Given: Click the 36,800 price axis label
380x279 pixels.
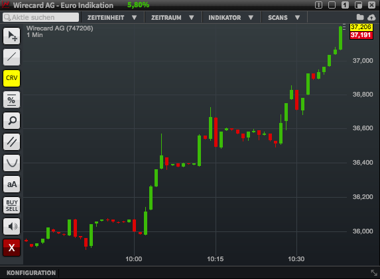Looking at the screenshot, I should pos(363,94).
